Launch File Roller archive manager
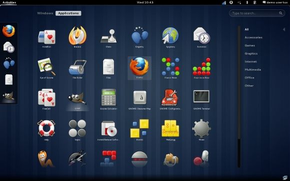 click(77, 68)
